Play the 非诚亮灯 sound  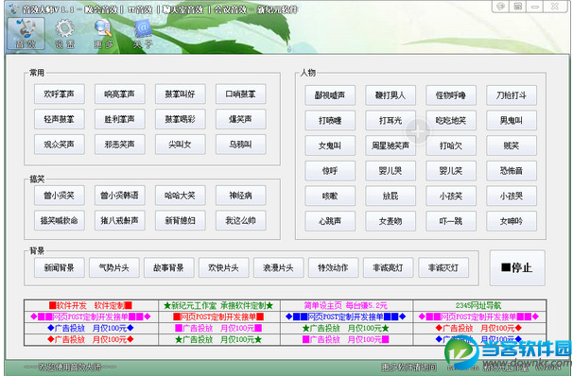388,267
